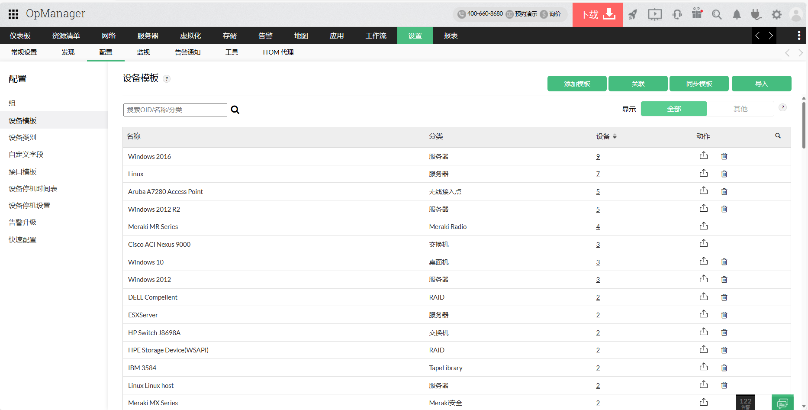Click the 导入 button
The image size is (808, 410).
click(x=762, y=84)
